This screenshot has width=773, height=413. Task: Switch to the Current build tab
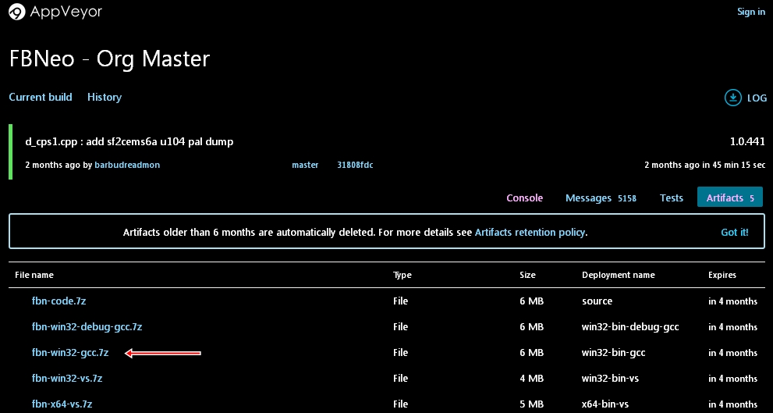41,98
